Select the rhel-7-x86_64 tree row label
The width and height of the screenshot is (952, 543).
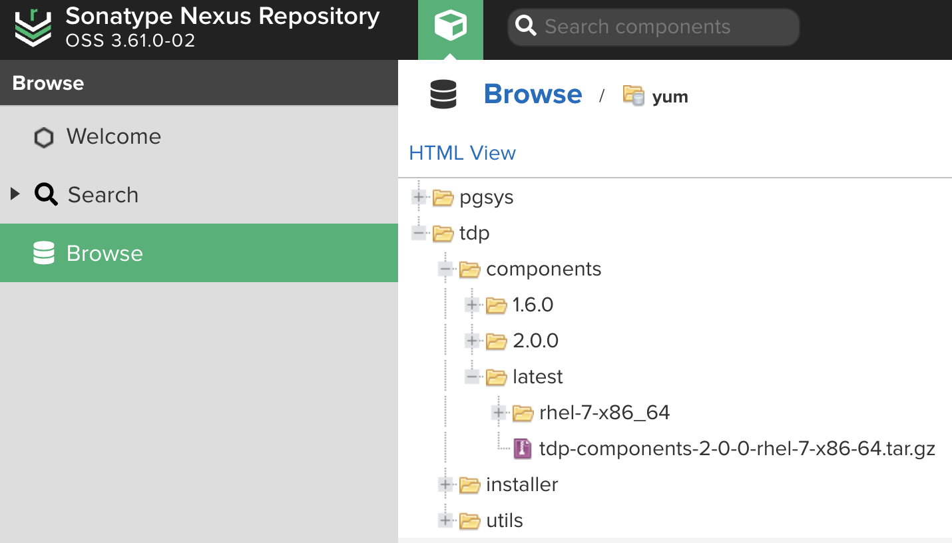(x=604, y=413)
